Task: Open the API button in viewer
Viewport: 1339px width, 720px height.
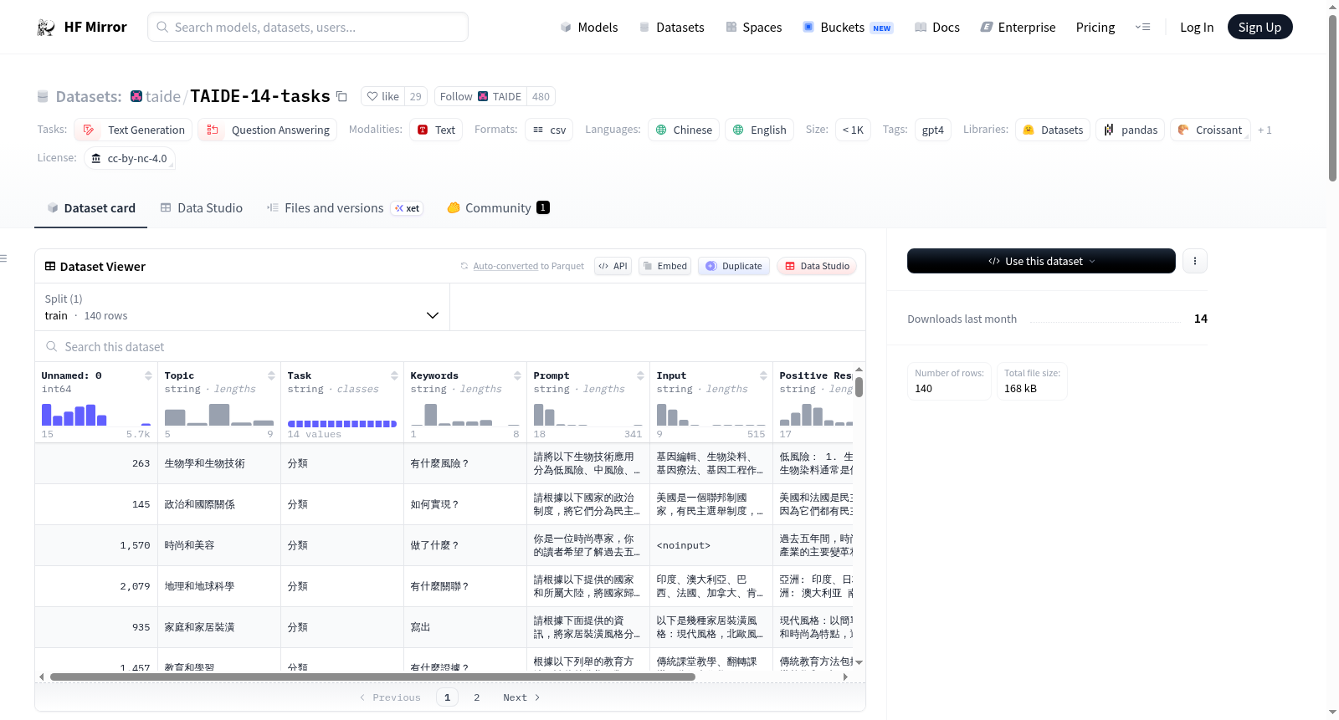Action: (613, 266)
